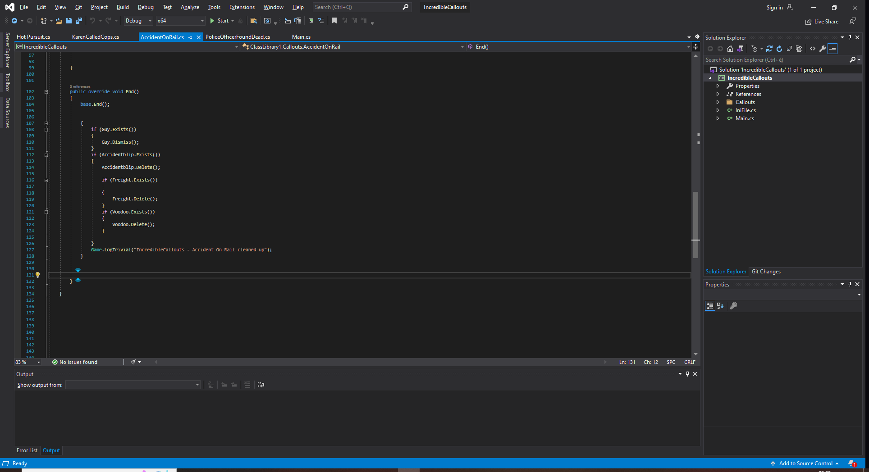Toggle word wrap in Output panel
869x472 pixels.
[x=261, y=385]
